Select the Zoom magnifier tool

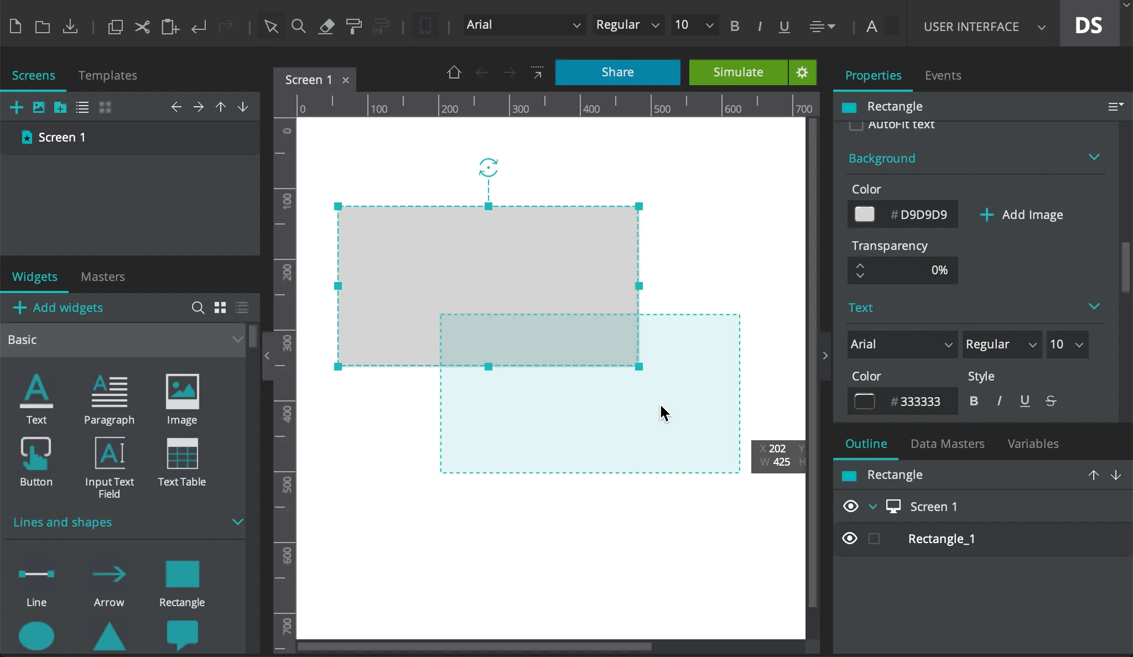299,26
